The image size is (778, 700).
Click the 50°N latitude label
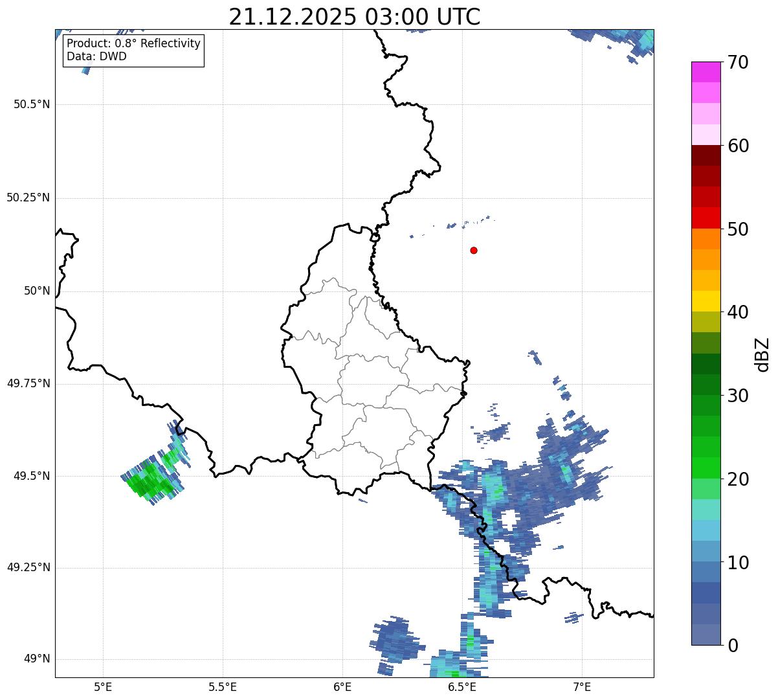tap(37, 291)
